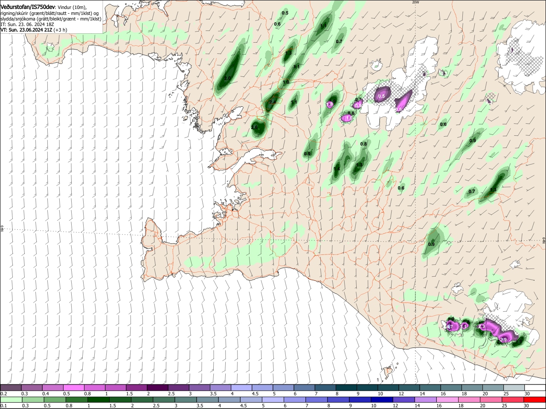Screen dimensions: 546x409
Task: Click the white 0.5 label on the purple snow patch
Action: 381,96
